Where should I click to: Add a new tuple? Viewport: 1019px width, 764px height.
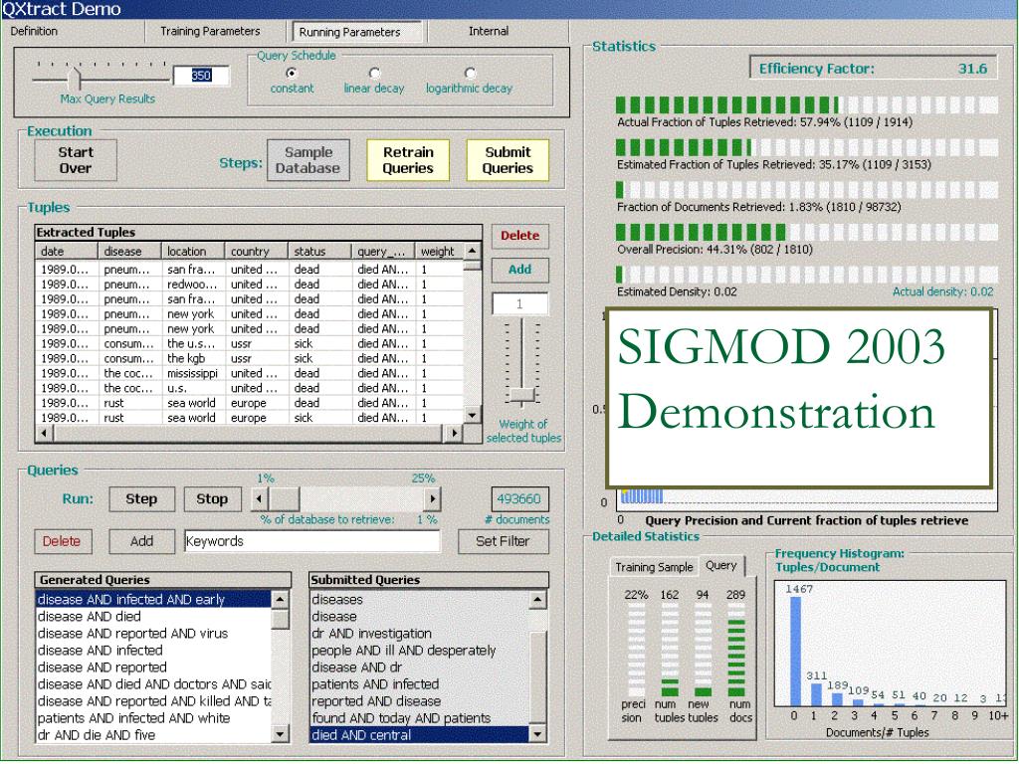[x=519, y=270]
